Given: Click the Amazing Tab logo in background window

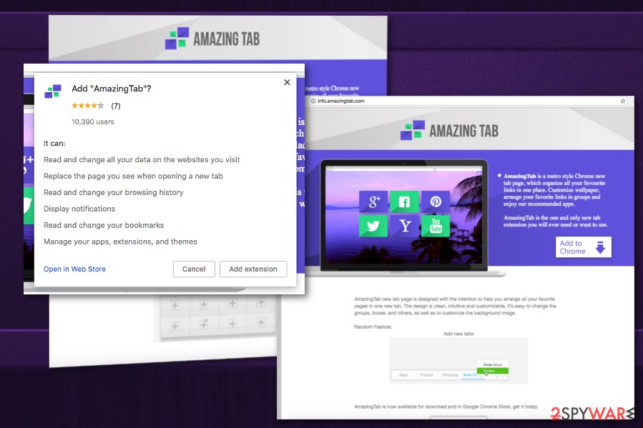Looking at the screenshot, I should [x=212, y=39].
